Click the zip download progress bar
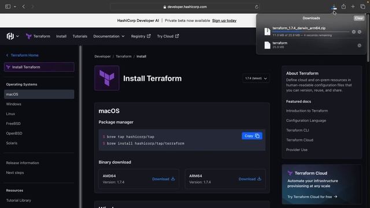The width and height of the screenshot is (370, 208). coord(311,32)
